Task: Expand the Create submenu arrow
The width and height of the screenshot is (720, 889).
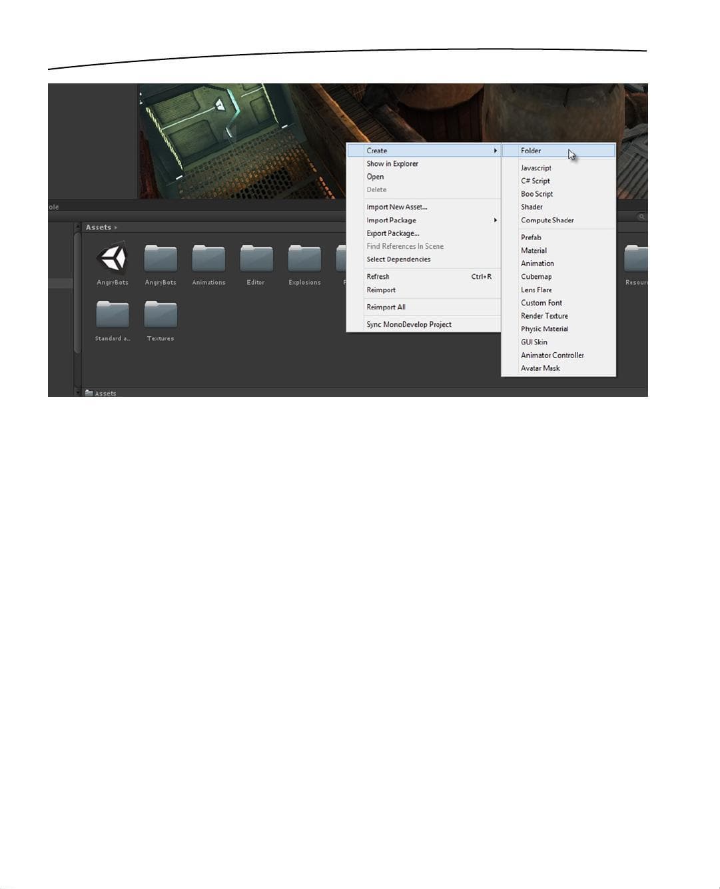Action: pos(496,151)
